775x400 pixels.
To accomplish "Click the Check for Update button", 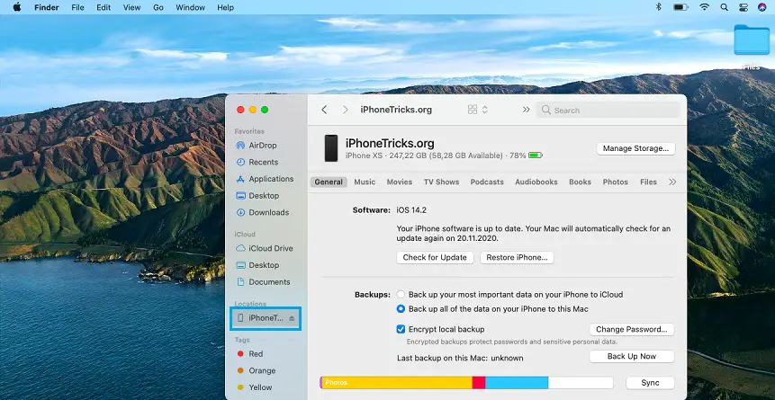I will point(435,257).
